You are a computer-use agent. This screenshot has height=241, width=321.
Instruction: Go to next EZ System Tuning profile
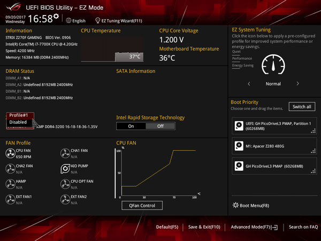(297, 84)
